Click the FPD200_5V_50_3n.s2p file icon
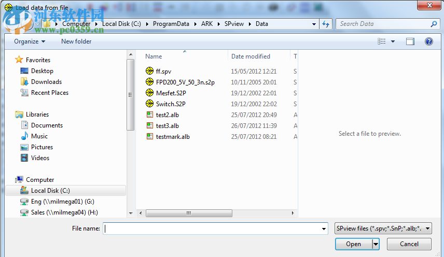 [149, 82]
